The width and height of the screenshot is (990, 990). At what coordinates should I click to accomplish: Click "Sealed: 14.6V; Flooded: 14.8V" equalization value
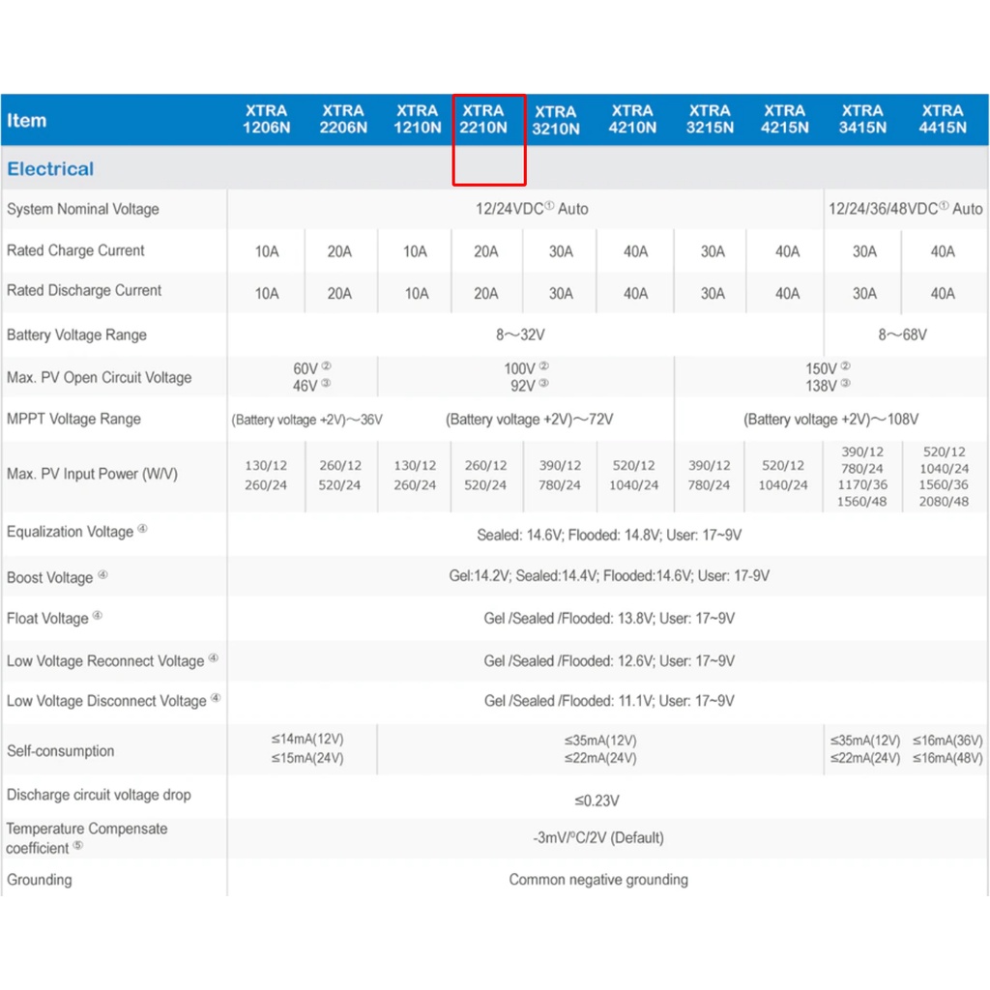[609, 536]
